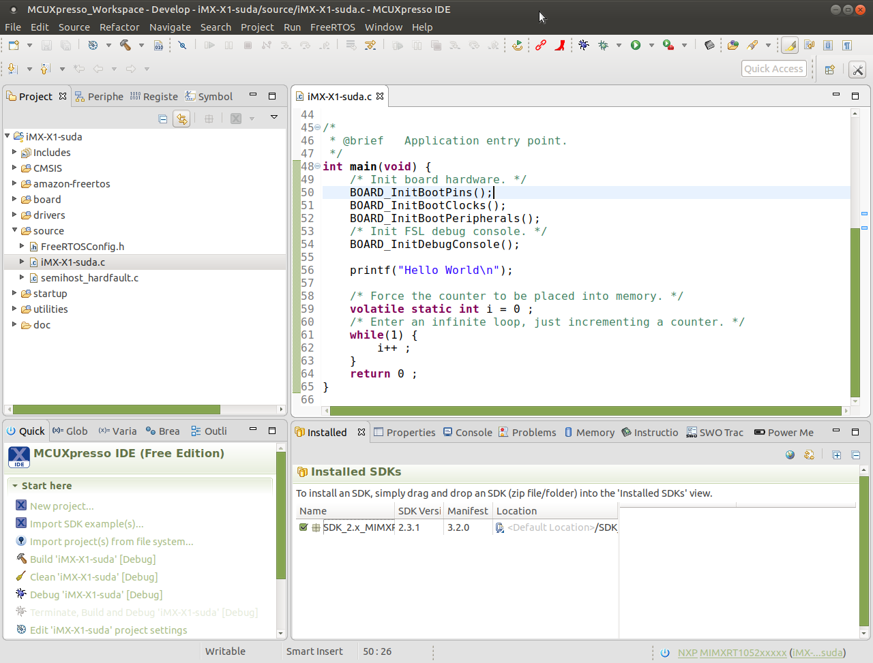Click the green bug Debug toolbar icon
Viewport: 873px width, 663px height.
coord(603,45)
